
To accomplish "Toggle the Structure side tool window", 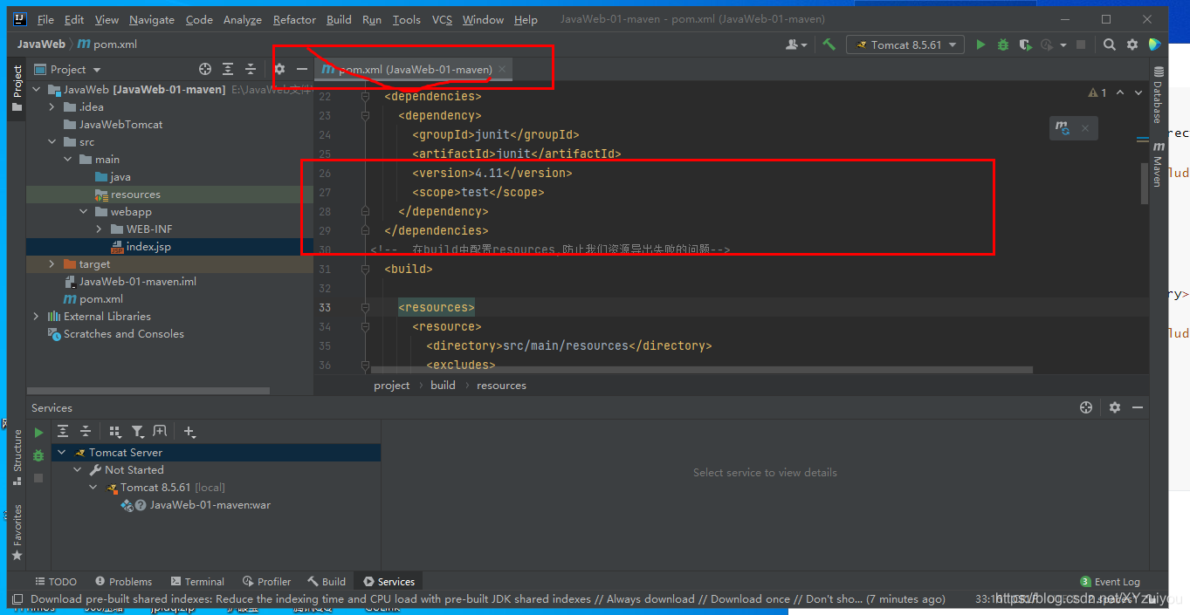I will (x=17, y=457).
